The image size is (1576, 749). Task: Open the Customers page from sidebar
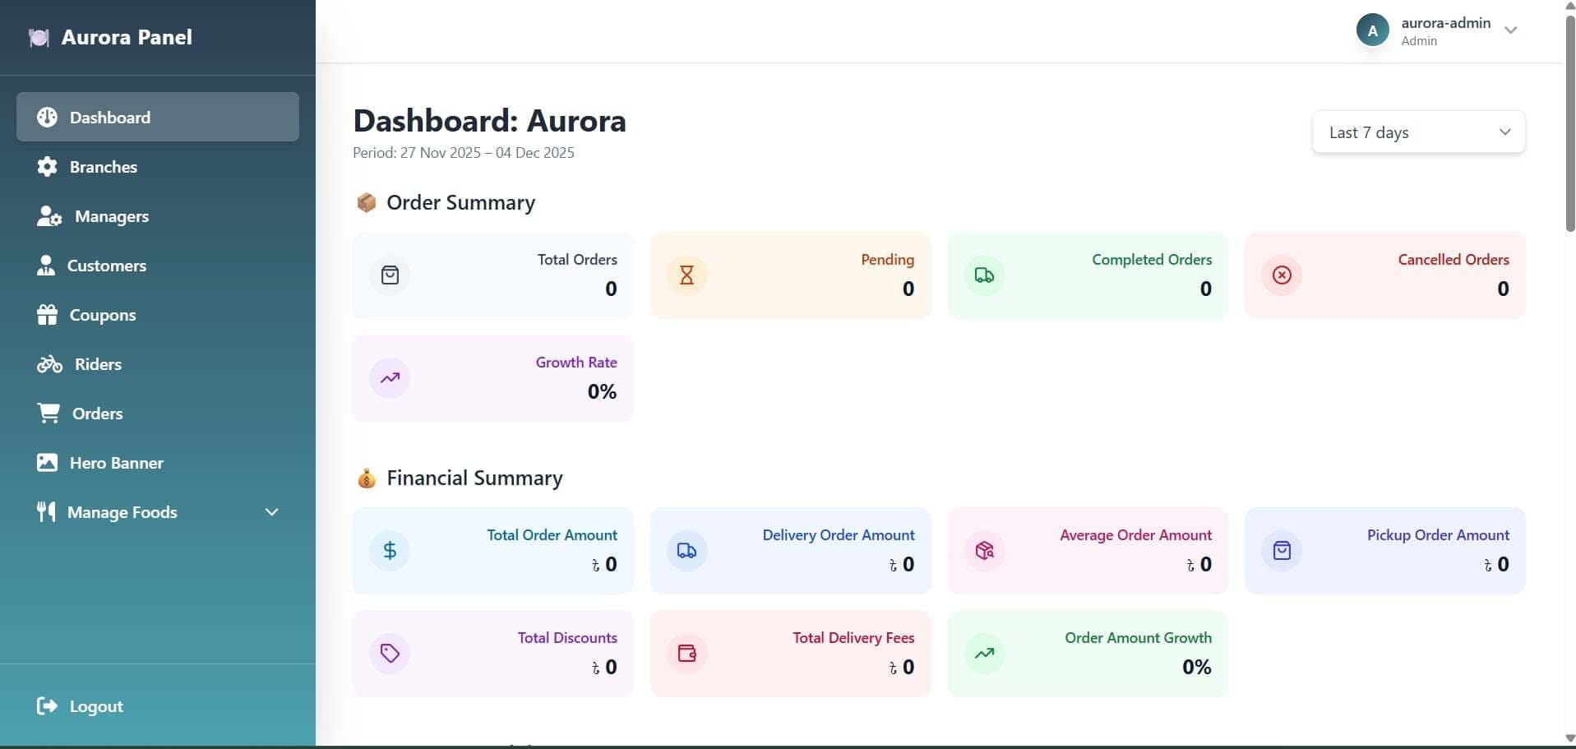coord(106,266)
